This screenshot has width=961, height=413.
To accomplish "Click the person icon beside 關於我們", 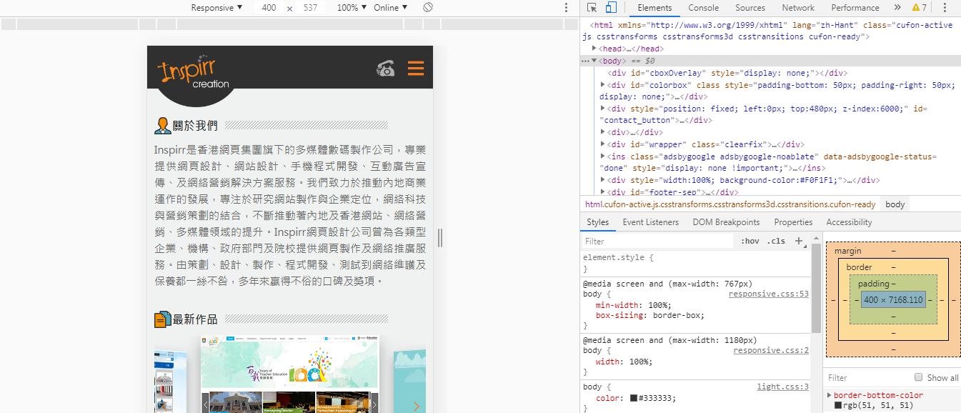I will pos(163,125).
